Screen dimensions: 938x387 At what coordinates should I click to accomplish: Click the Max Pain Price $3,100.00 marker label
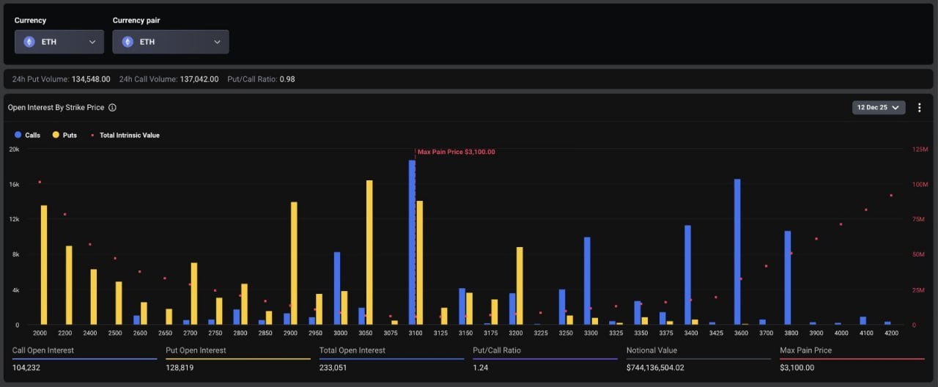pos(456,152)
